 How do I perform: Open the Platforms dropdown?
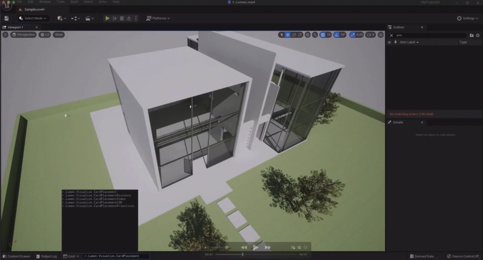tap(158, 19)
